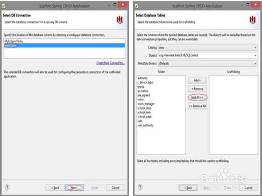Image resolution: width=262 pixels, height=196 pixels.
Task: Click Back in Select DB Connection dialog
Action: [55, 188]
